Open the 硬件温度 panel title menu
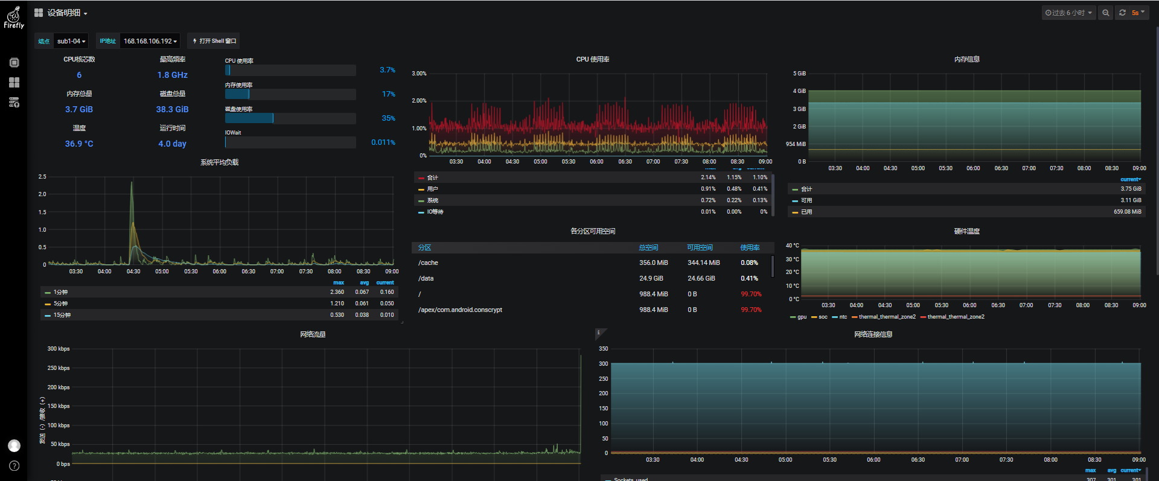The width and height of the screenshot is (1159, 481). click(966, 231)
